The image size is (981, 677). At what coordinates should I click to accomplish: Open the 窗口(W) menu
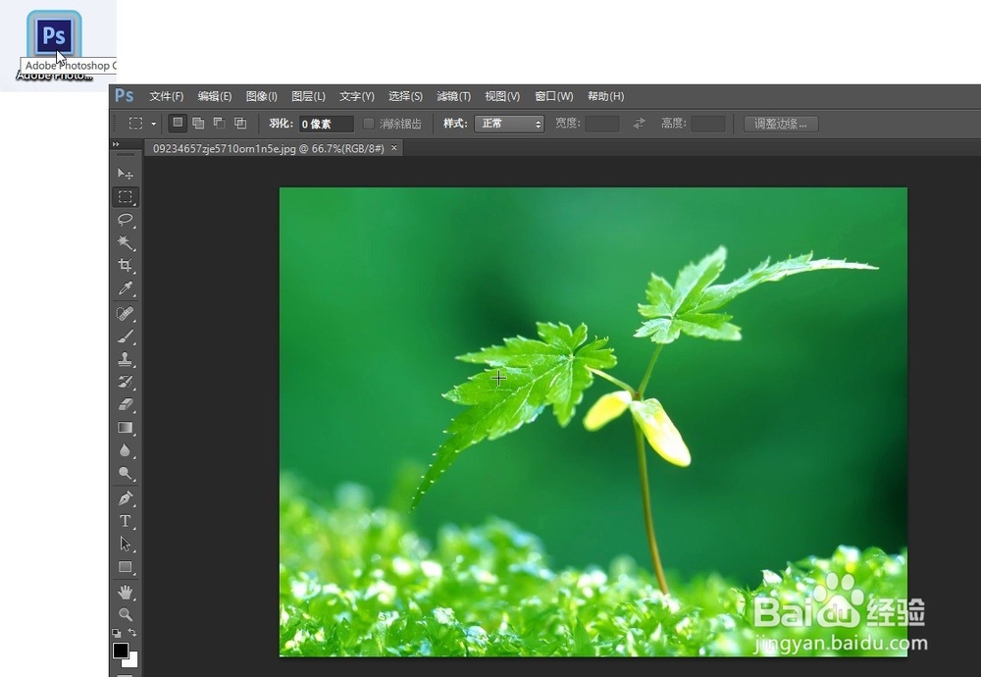tap(553, 96)
